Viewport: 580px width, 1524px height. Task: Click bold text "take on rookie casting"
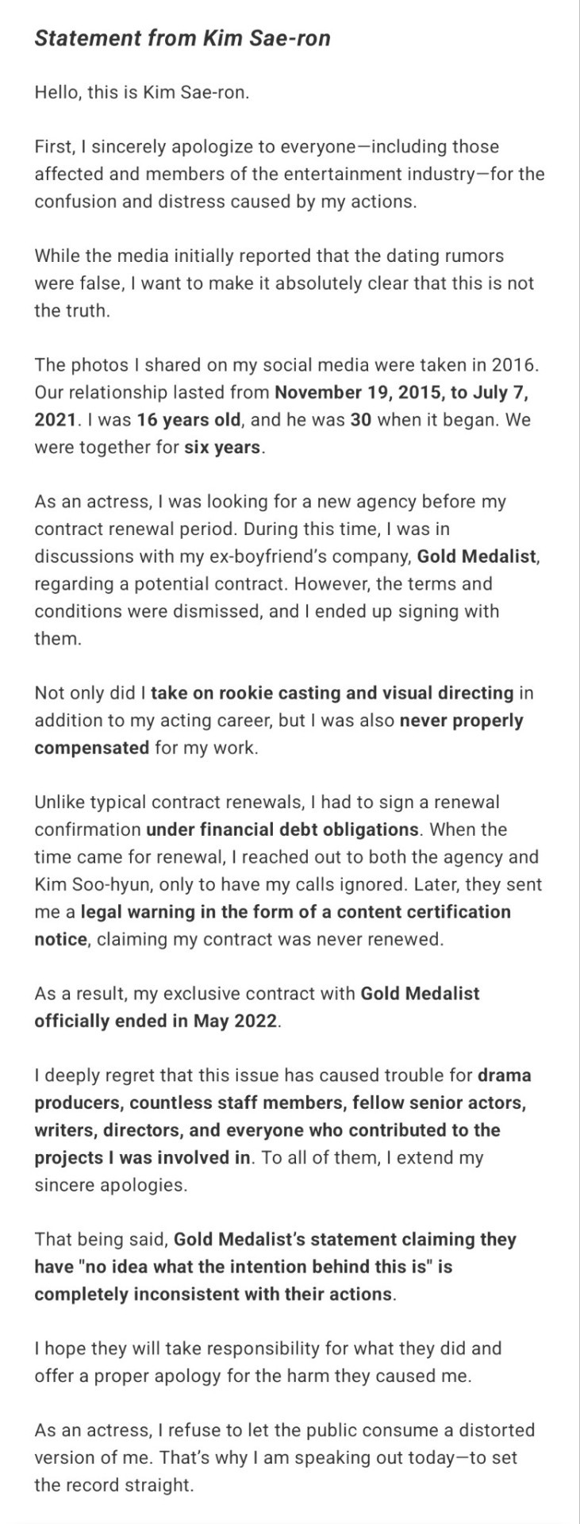332,693
